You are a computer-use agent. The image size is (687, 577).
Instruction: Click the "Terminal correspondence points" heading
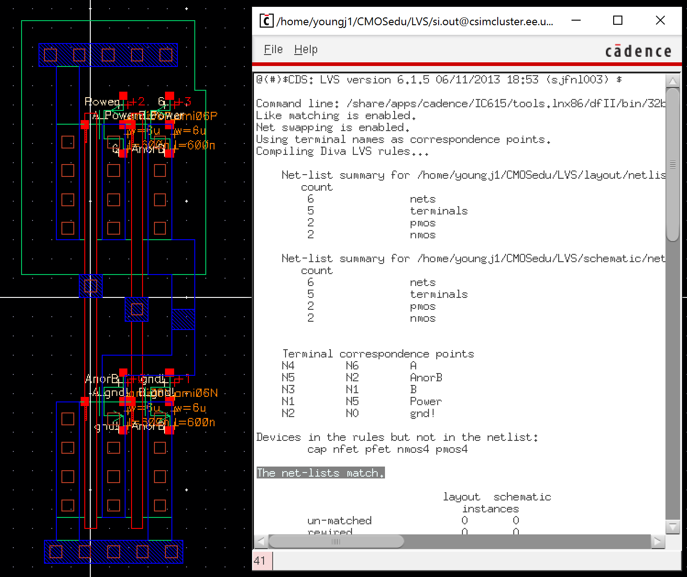pyautogui.click(x=378, y=354)
